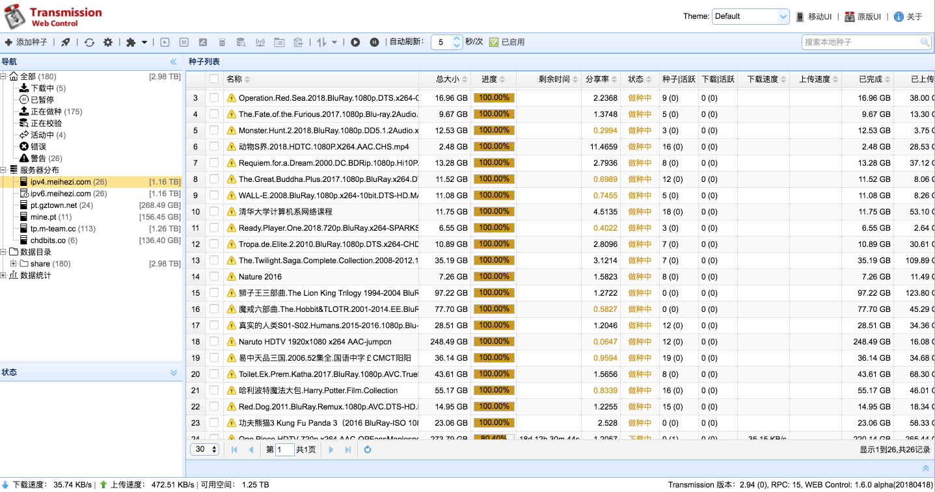Screen dimensions: 935x492
Task: Go to first page of torrent list
Action: coord(234,450)
